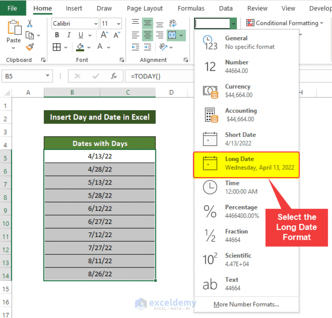
Task: Click the Orientation text angle icon
Action: click(163, 47)
